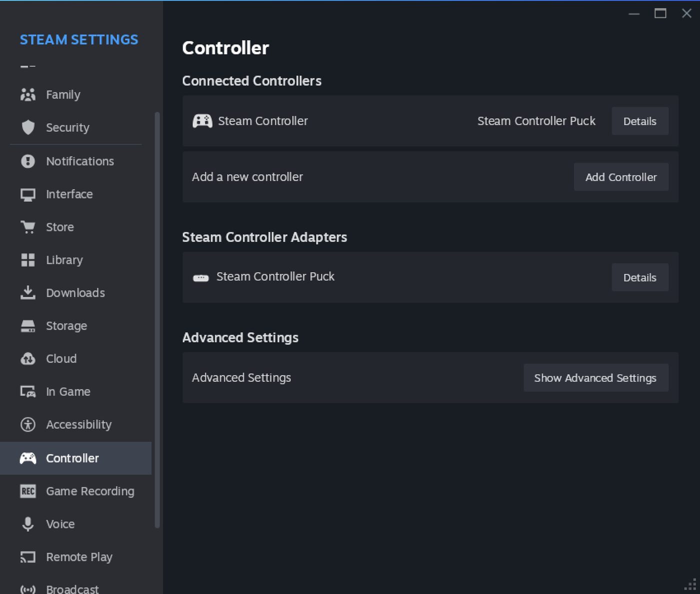Click the Downloads arrow icon
The height and width of the screenshot is (594, 700).
tap(28, 293)
